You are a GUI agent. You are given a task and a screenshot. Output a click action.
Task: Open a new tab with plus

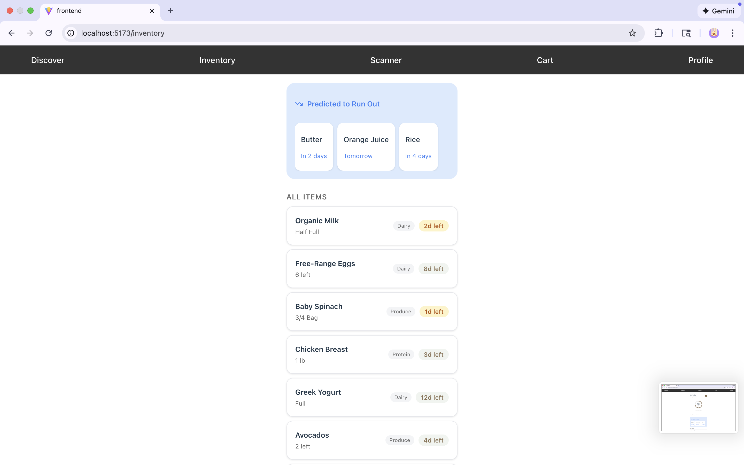pyautogui.click(x=170, y=10)
